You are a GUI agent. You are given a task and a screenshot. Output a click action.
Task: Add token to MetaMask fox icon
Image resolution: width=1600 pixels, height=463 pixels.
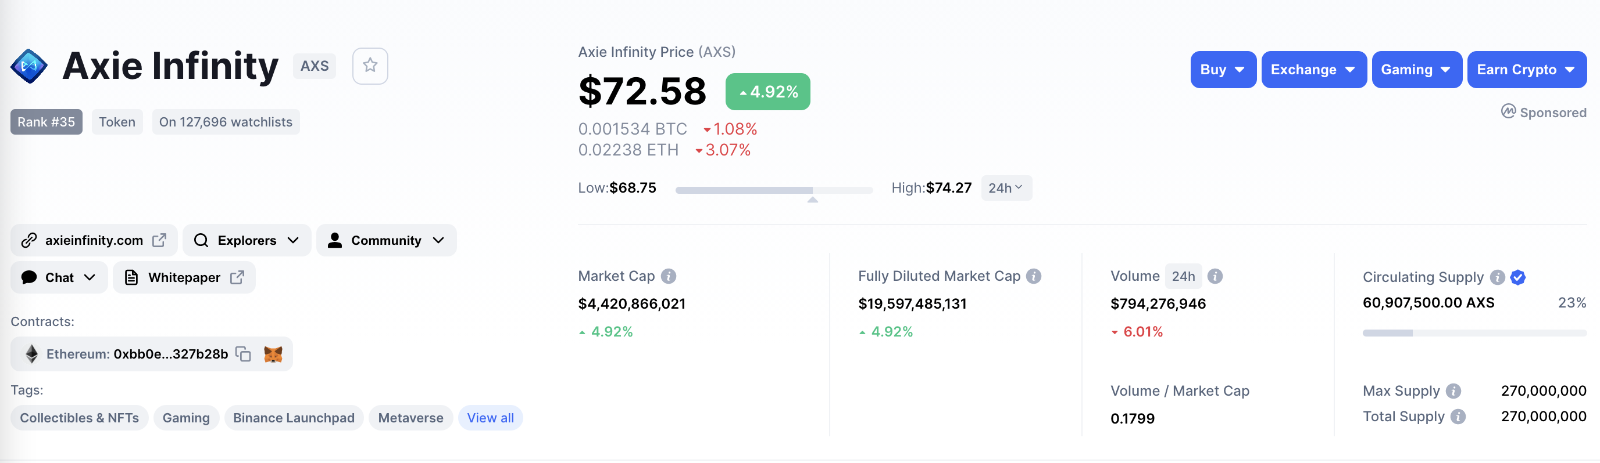click(273, 354)
